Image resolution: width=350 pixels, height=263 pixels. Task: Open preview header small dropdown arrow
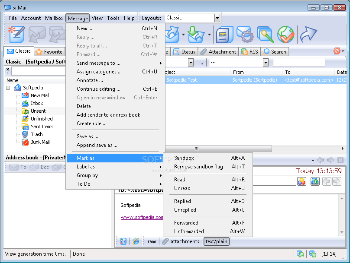tap(313, 160)
